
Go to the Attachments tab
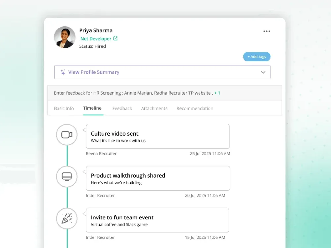(154, 108)
